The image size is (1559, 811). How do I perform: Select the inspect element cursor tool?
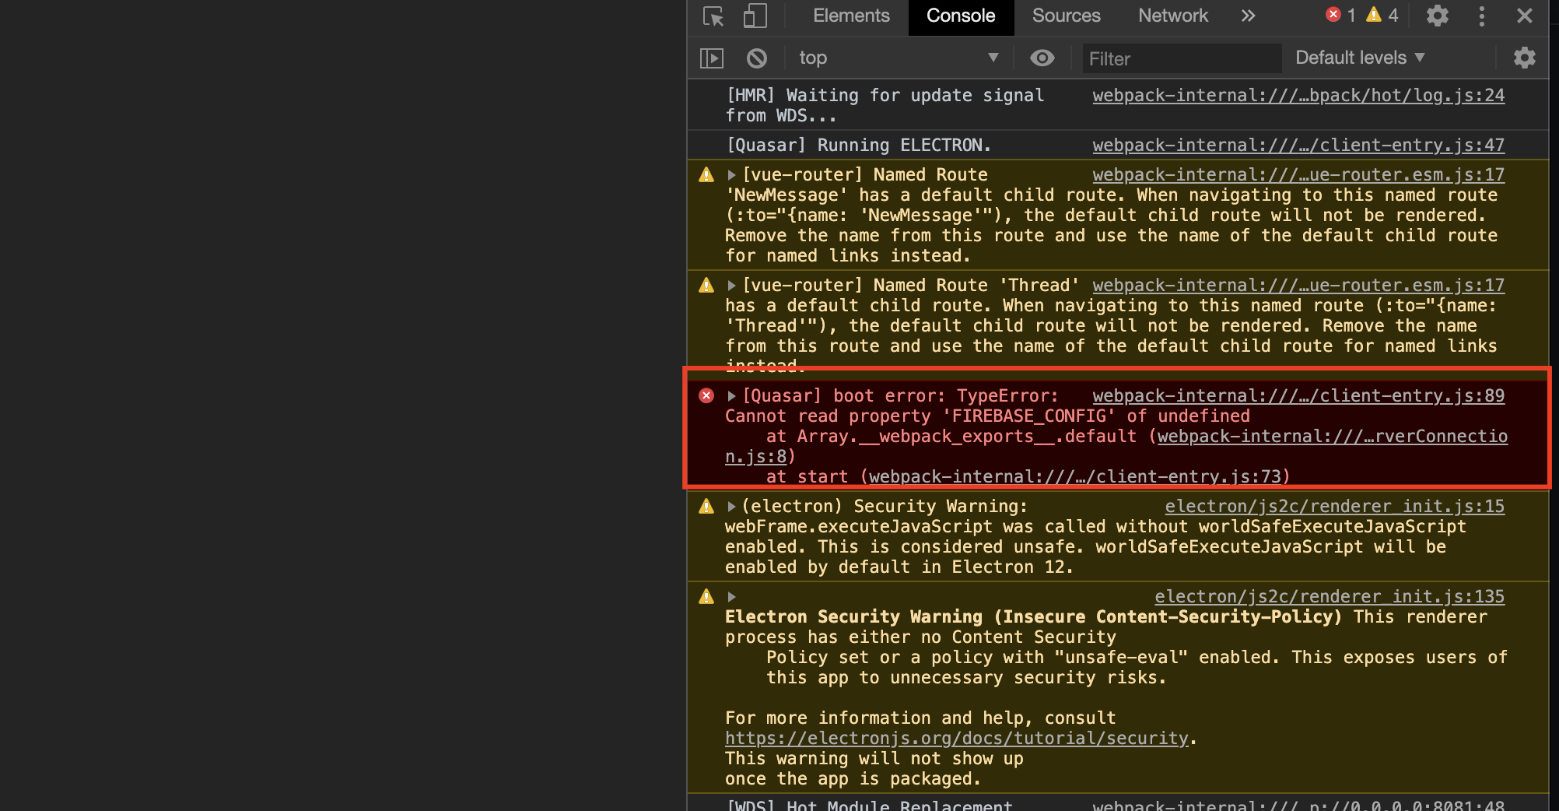coord(713,16)
